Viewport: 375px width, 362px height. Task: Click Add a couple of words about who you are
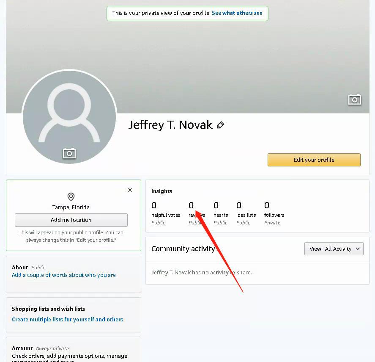click(63, 275)
